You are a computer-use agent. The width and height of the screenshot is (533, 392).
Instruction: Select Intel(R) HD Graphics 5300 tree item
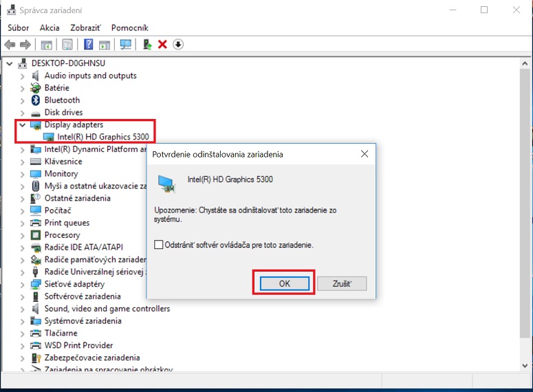103,137
